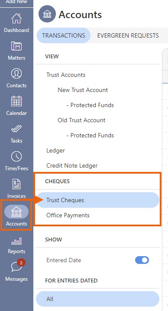Screen dimensions: 168x311
Task: Select Old Trust Account entry
Action: 81,120
